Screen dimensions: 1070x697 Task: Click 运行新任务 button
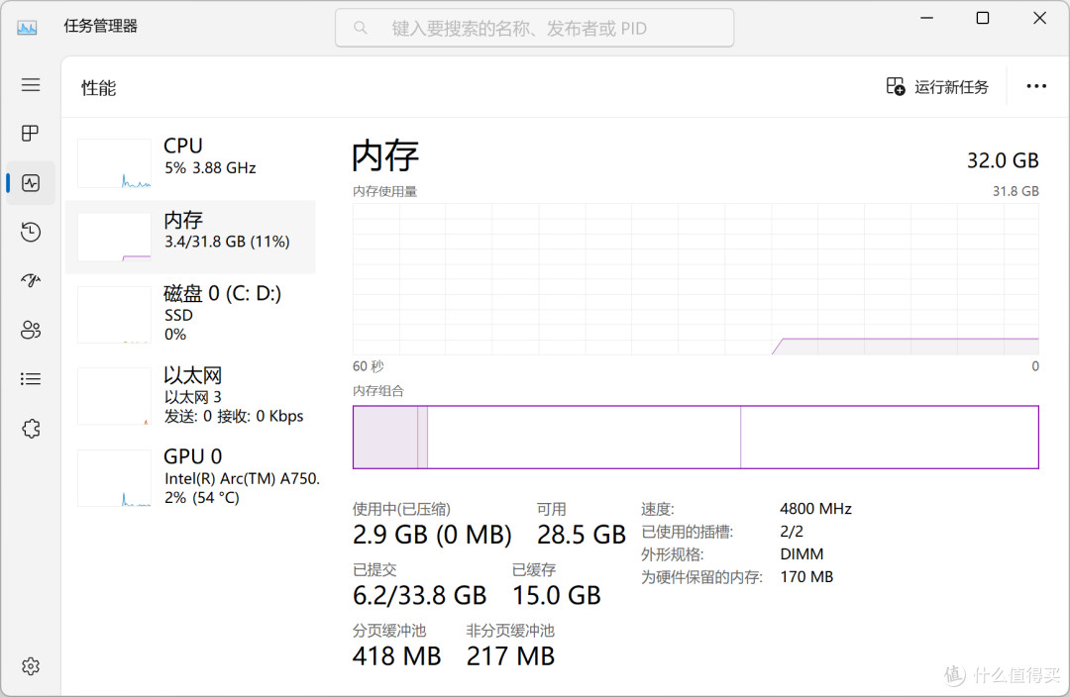tap(937, 86)
